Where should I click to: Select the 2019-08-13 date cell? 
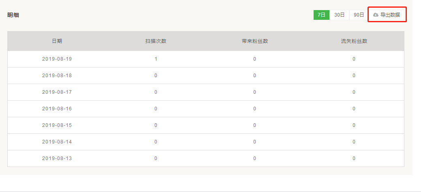click(57, 158)
